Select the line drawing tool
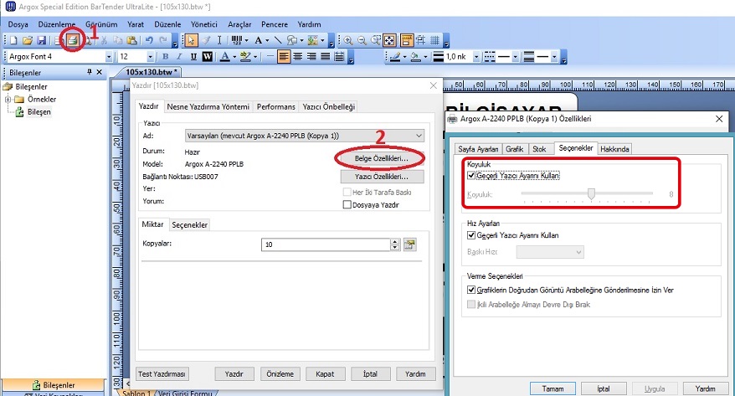 278,40
